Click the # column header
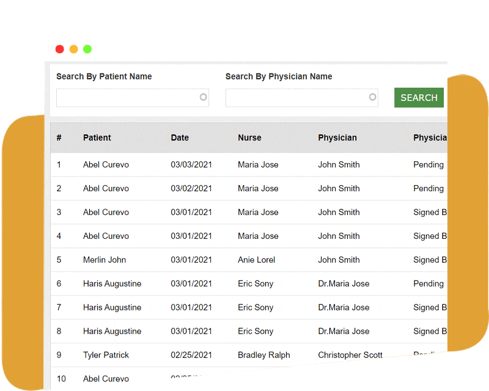Viewport: 489px width, 391px height. tap(59, 137)
